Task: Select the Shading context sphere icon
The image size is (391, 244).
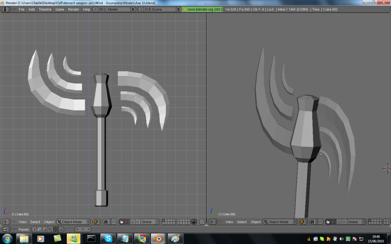Action: click(x=45, y=229)
